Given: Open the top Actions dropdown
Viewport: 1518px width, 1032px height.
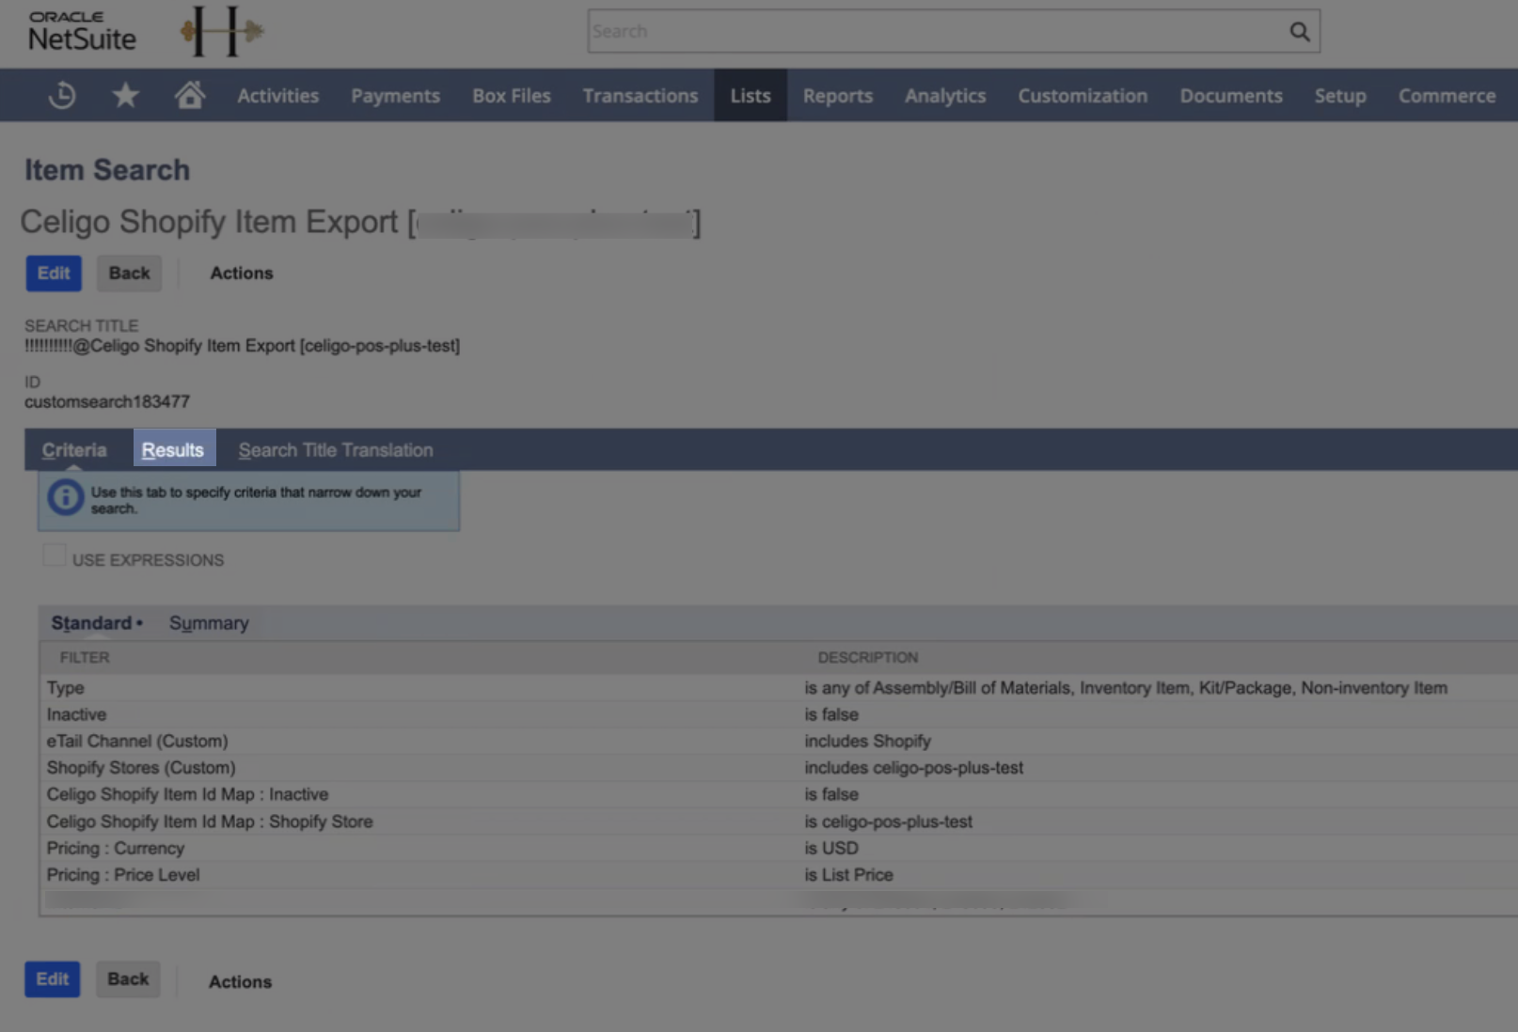Looking at the screenshot, I should (x=242, y=274).
